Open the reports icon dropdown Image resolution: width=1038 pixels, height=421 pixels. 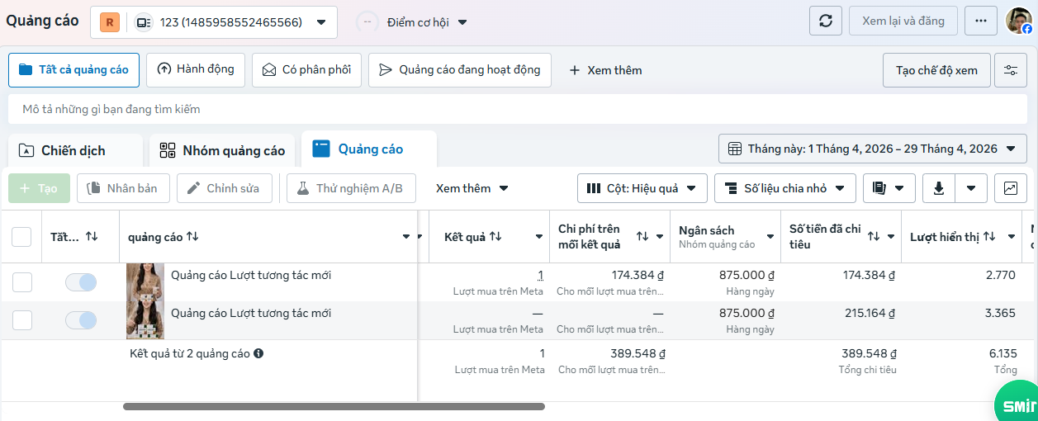click(889, 188)
